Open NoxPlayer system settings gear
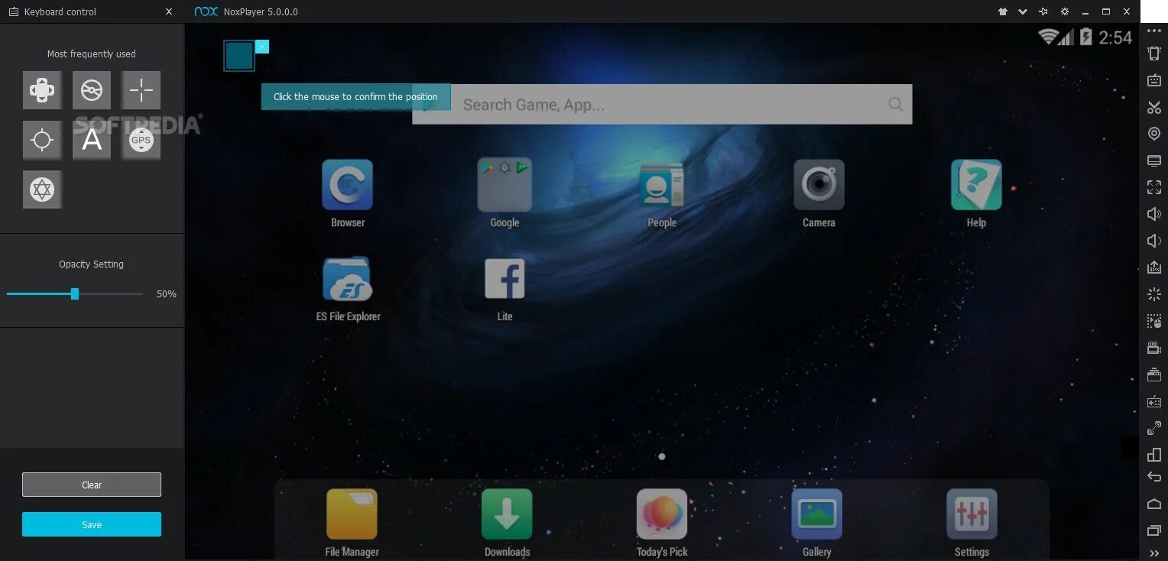1168x561 pixels. coord(1064,11)
